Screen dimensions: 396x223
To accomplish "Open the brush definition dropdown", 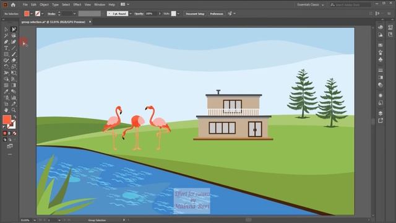I will point(131,14).
